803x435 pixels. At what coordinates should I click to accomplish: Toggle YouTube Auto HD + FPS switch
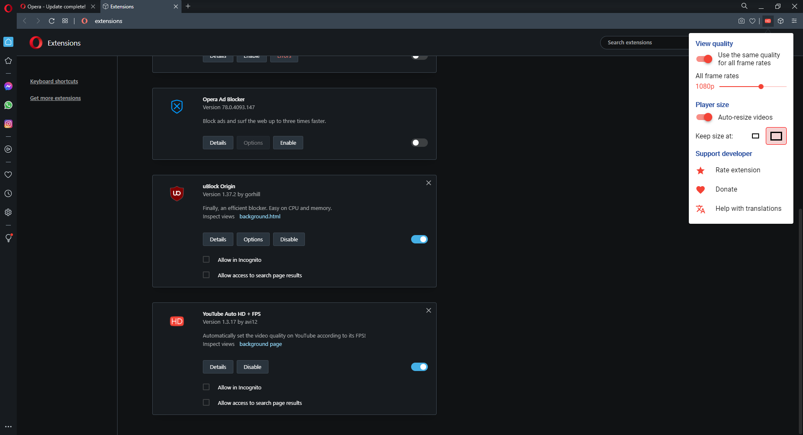coord(419,367)
